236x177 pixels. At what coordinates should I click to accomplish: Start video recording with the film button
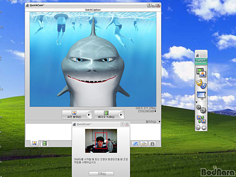click(x=106, y=115)
